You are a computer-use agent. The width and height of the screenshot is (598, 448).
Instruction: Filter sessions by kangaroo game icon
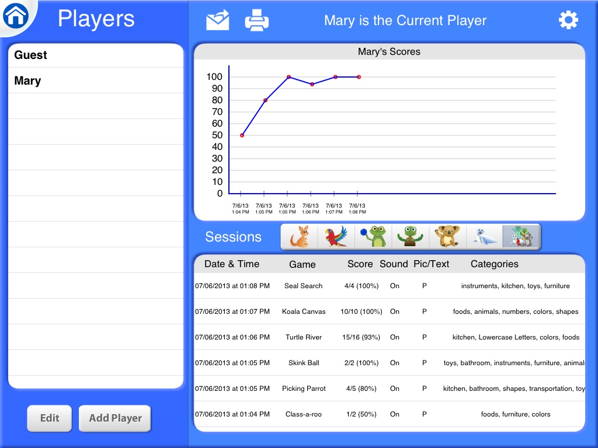300,237
